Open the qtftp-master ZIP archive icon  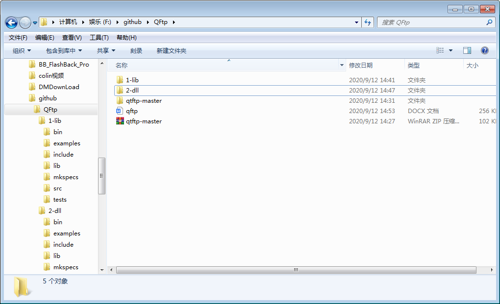tap(119, 121)
